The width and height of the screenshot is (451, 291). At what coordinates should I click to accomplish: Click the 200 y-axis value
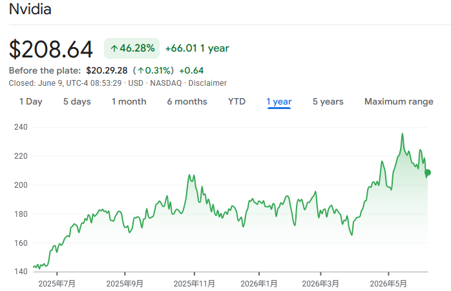21,185
